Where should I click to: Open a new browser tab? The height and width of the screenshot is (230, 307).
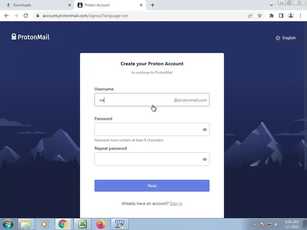[153, 5]
